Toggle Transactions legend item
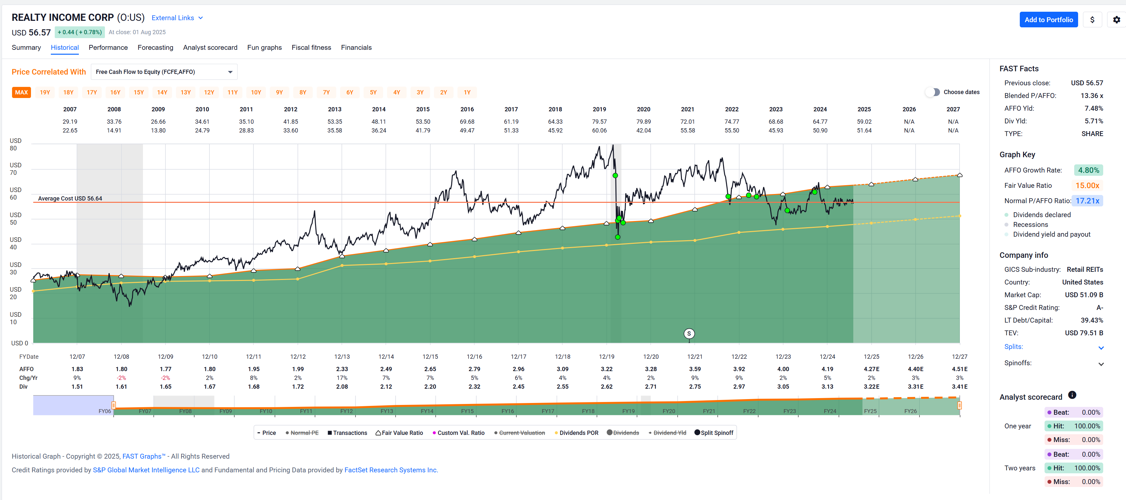Viewport: 1126px width, 500px height. pos(347,433)
